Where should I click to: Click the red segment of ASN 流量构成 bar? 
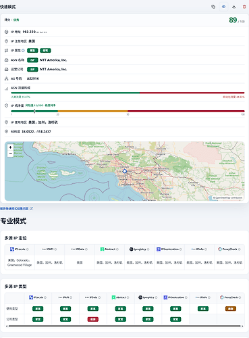(x=192, y=93)
